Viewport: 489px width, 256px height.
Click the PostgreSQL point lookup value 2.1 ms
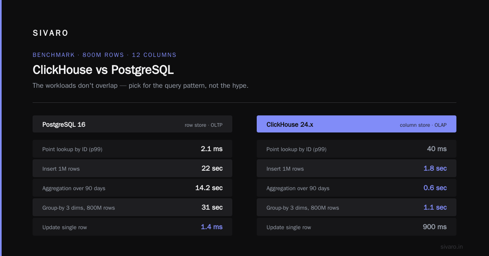pyautogui.click(x=212, y=149)
